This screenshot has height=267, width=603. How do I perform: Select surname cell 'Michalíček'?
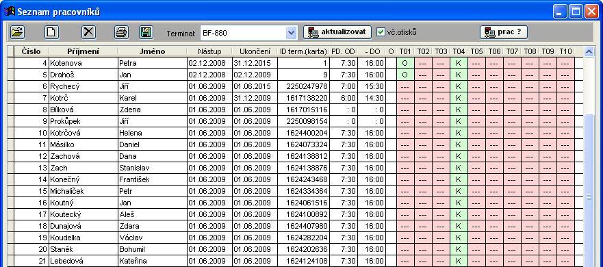click(x=83, y=191)
